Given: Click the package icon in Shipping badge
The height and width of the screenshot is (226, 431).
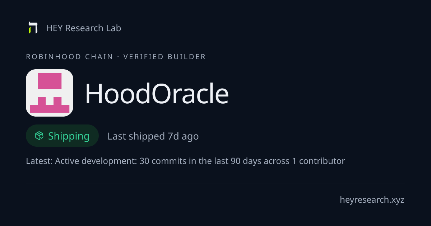Looking at the screenshot, I should click(x=39, y=136).
